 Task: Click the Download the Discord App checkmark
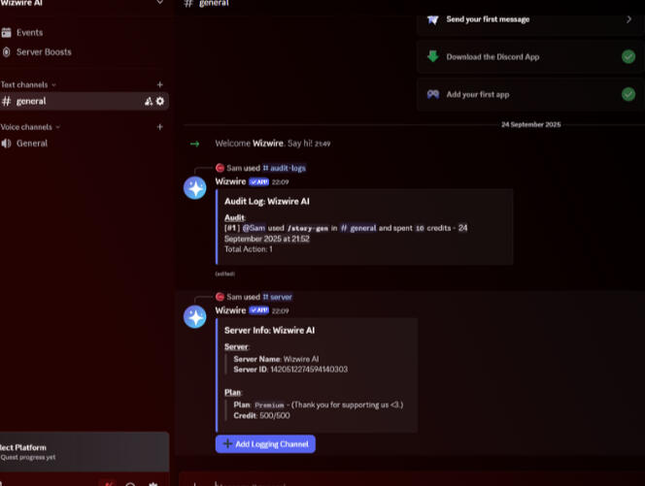tap(628, 56)
